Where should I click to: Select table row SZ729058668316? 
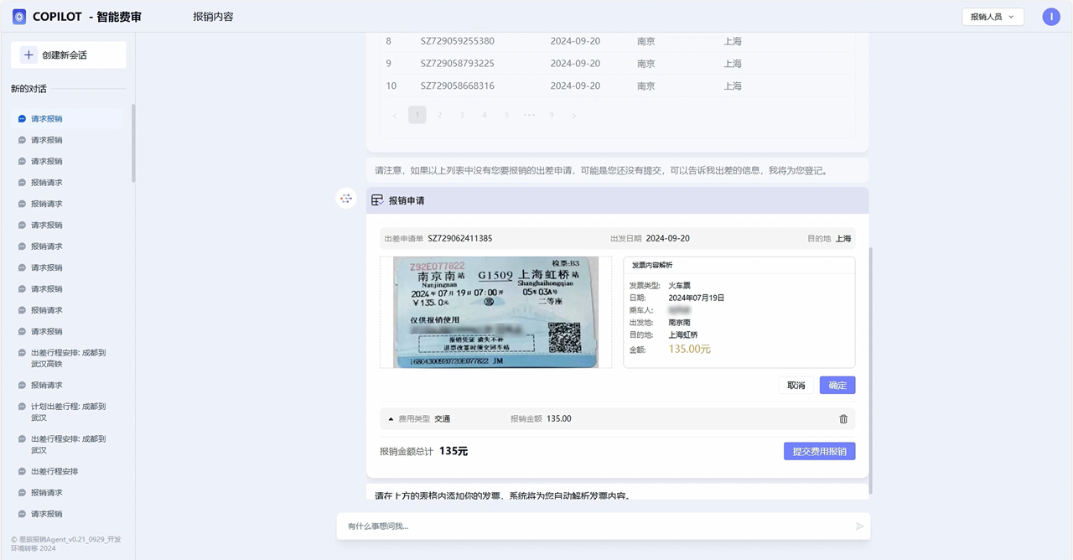pos(617,86)
